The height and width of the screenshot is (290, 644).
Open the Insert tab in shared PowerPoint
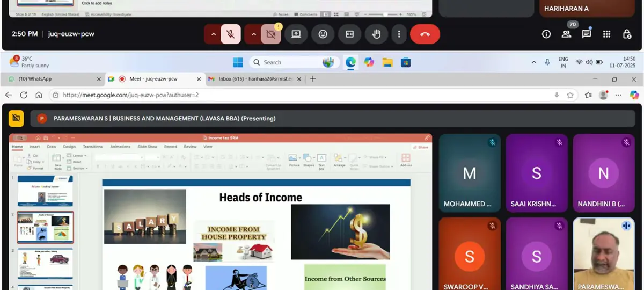click(34, 147)
